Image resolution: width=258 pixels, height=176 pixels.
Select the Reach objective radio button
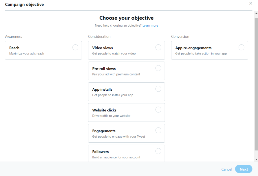(75, 47)
